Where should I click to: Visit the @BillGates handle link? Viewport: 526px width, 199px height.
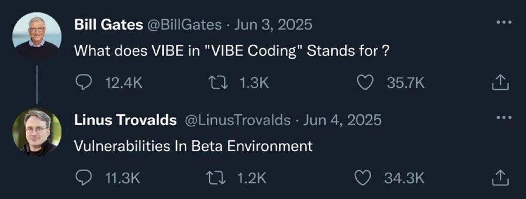click(x=184, y=25)
